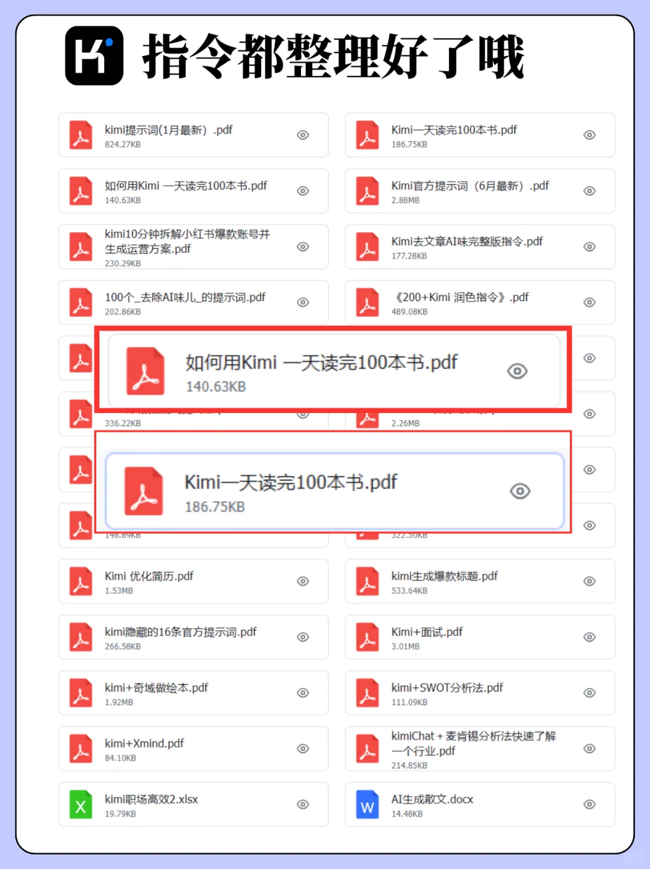Click the PDF icon for kimi提示词(1月最新).pdf
This screenshot has height=869, width=650.
(x=81, y=135)
